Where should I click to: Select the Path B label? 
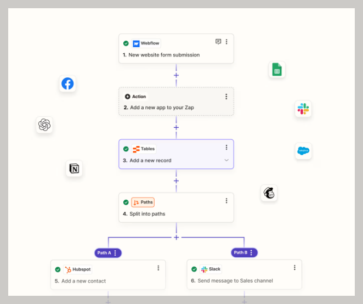pos(241,252)
